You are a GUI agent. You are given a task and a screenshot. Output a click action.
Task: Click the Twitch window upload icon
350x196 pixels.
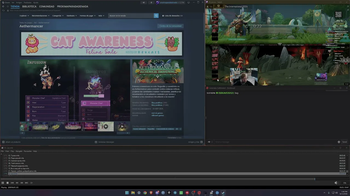pyautogui.click(x=207, y=7)
